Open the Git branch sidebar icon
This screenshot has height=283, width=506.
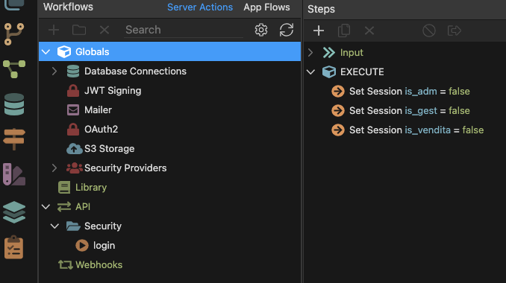tap(14, 34)
